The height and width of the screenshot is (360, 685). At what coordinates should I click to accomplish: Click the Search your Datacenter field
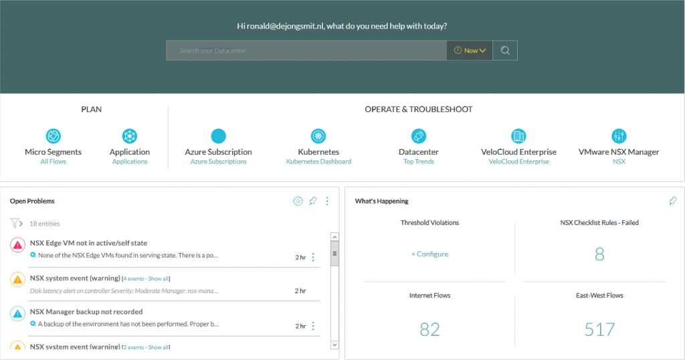click(x=306, y=50)
